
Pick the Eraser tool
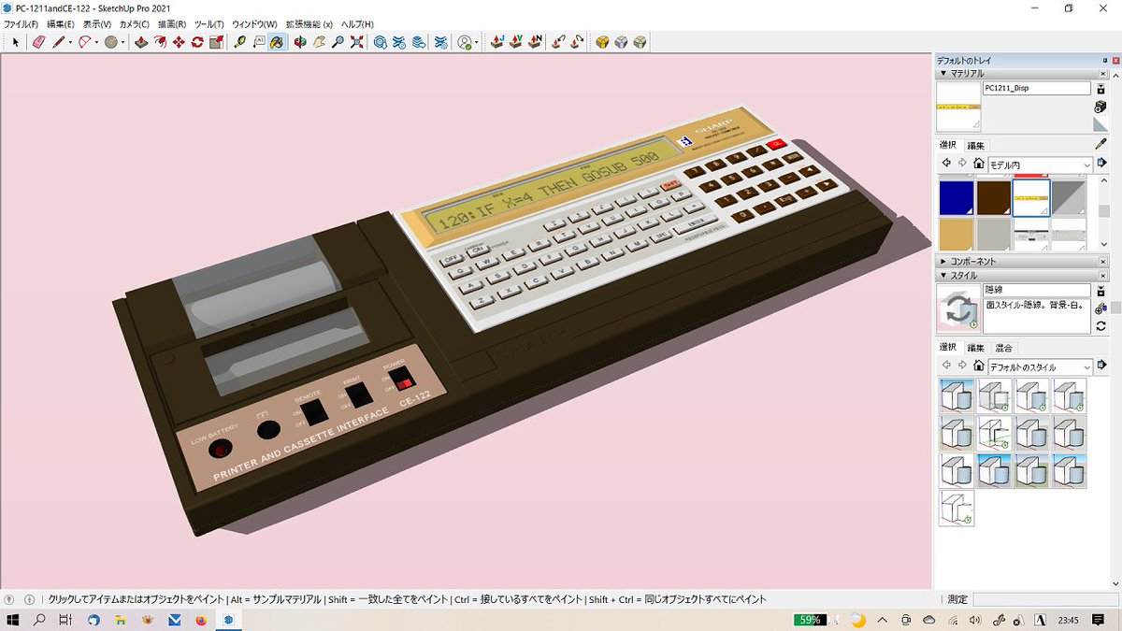click(x=38, y=42)
